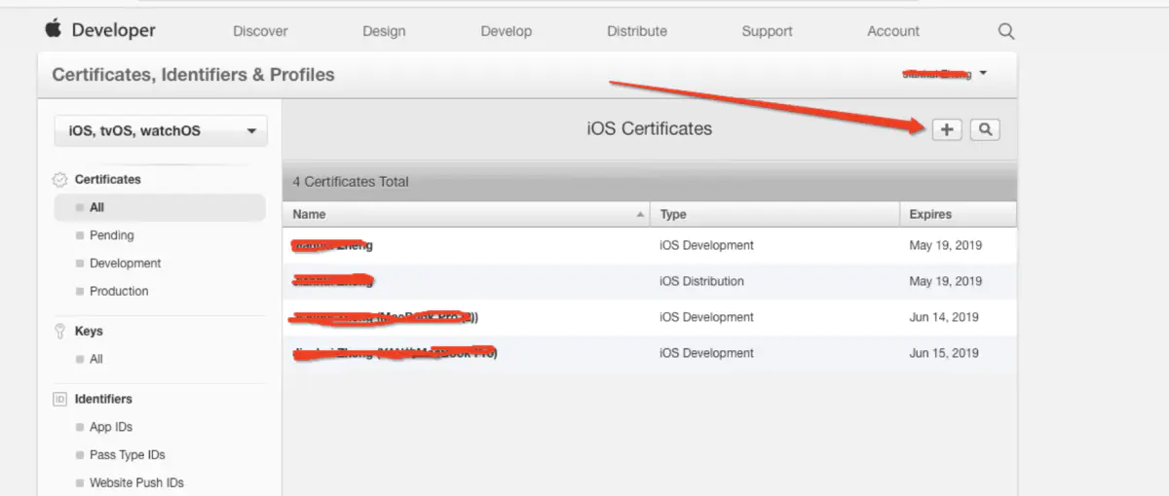1169x496 pixels.
Task: Click 'Certificates, Identifiers & Profiles' title
Action: [x=193, y=75]
